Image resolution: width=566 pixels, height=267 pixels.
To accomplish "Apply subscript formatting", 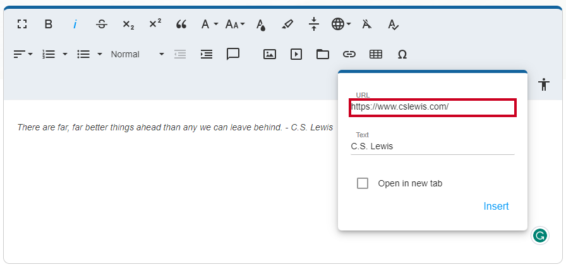I will 128,25.
